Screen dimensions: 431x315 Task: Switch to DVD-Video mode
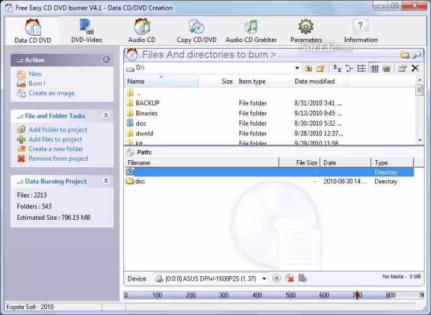(x=86, y=31)
